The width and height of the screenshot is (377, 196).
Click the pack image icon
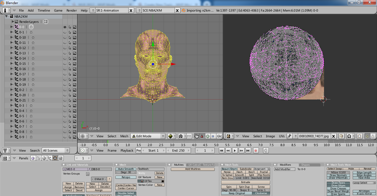(341, 136)
